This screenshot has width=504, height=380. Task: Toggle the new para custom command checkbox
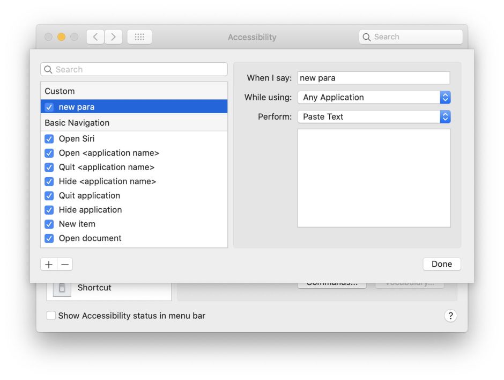(x=49, y=107)
